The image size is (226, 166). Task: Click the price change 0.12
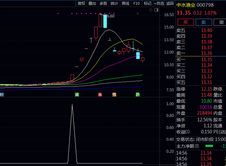point(197,13)
